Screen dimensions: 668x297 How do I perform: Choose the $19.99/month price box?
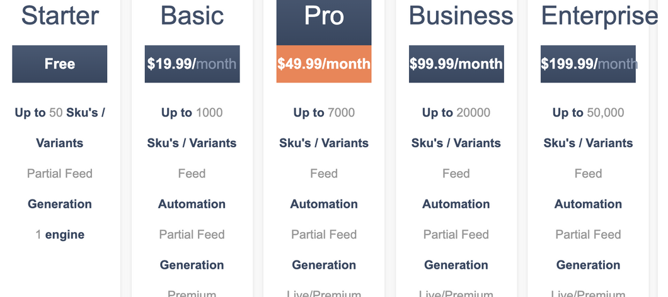pyautogui.click(x=192, y=64)
